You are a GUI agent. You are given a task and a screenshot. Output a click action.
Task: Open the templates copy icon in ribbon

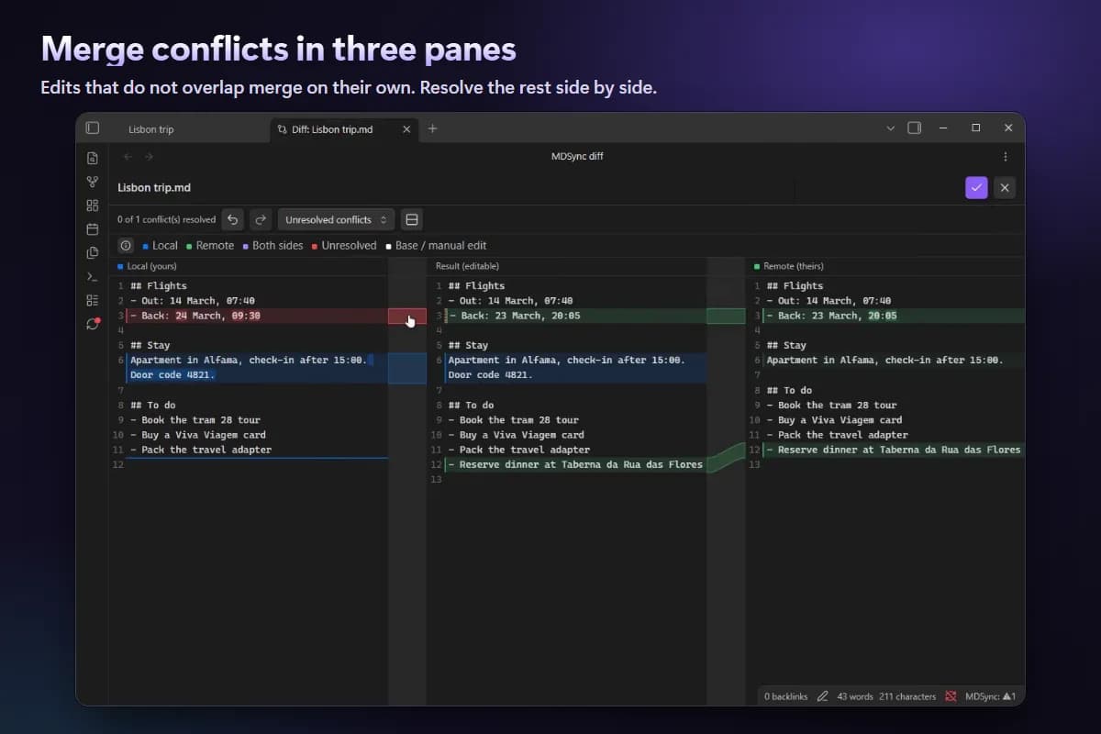coord(92,253)
